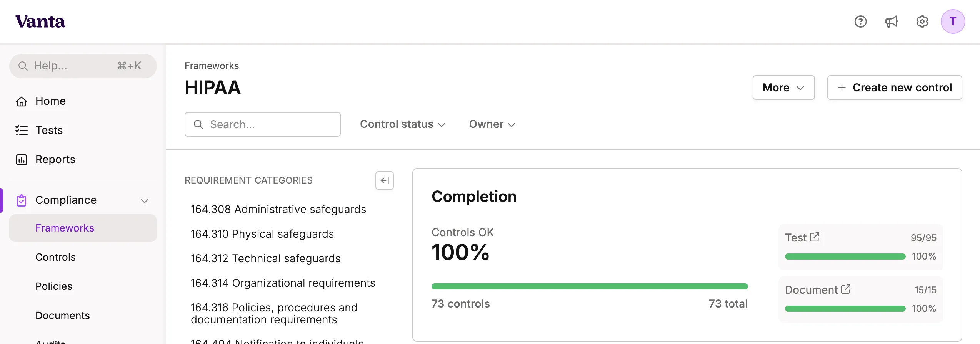This screenshot has width=980, height=344.
Task: Go to Home in sidebar
Action: point(50,101)
